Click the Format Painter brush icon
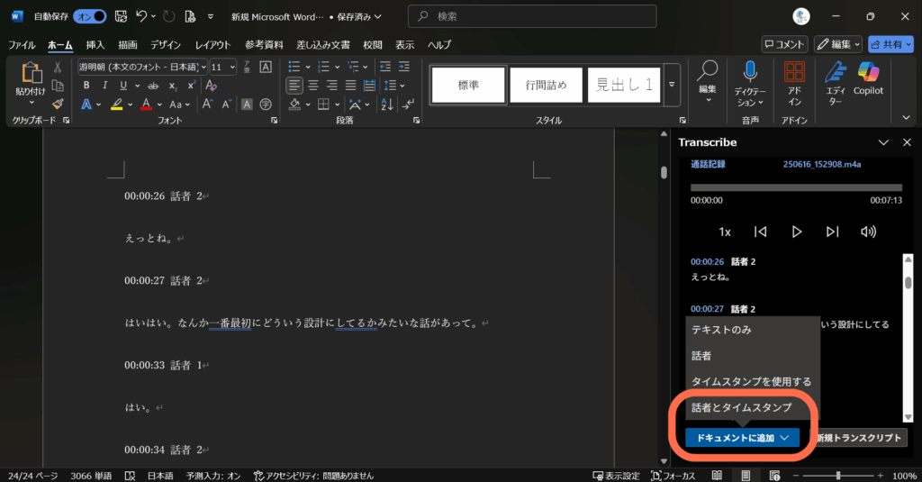The image size is (922, 482). tap(58, 105)
